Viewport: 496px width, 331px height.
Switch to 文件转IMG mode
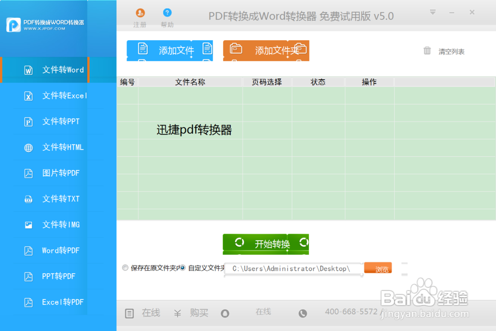60,224
